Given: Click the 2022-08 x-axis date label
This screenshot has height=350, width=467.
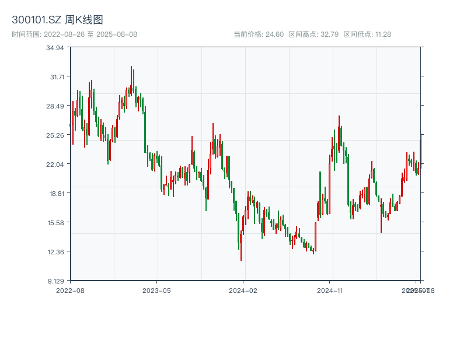Looking at the screenshot, I should (70, 290).
